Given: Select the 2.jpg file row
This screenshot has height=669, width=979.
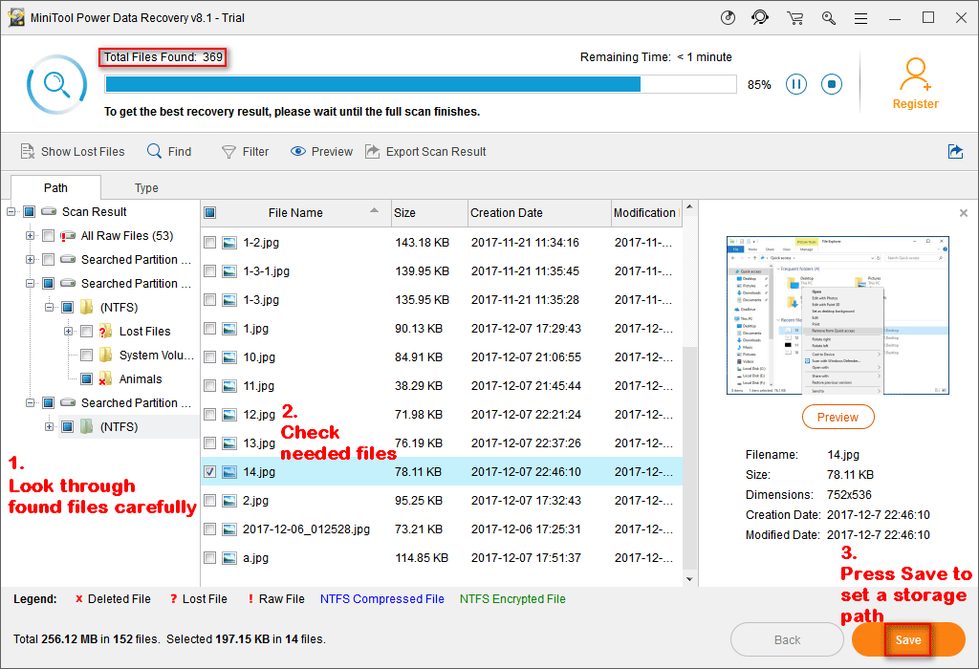Looking at the screenshot, I should 442,501.
